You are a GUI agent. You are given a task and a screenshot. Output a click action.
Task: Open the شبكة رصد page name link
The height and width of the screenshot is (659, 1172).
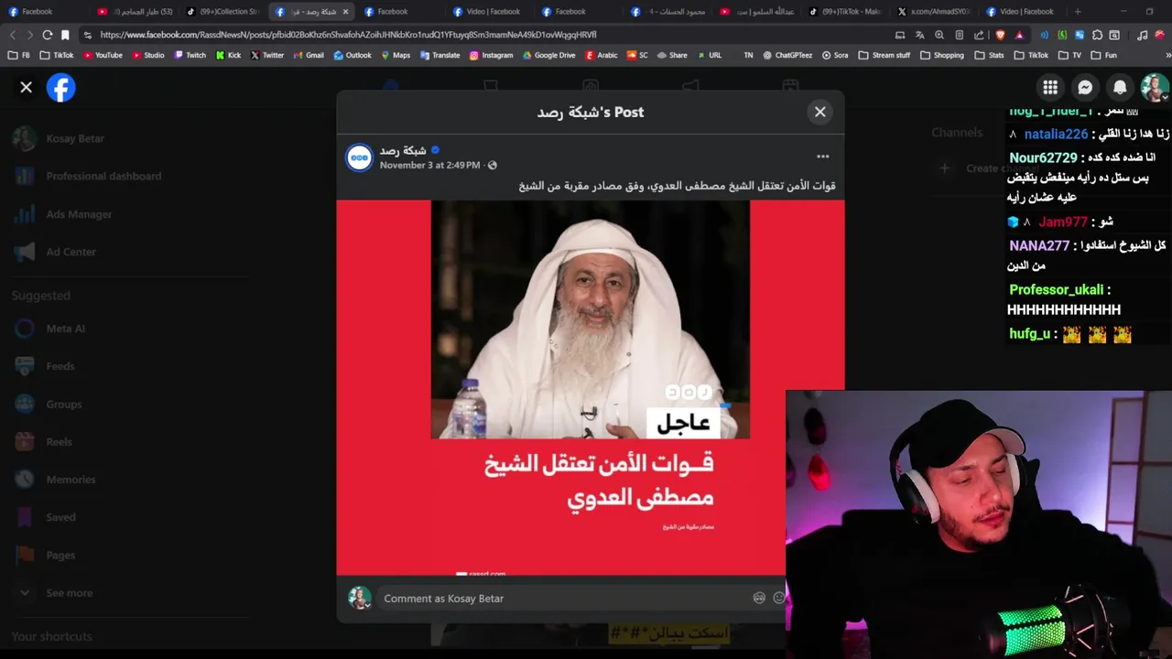(403, 150)
